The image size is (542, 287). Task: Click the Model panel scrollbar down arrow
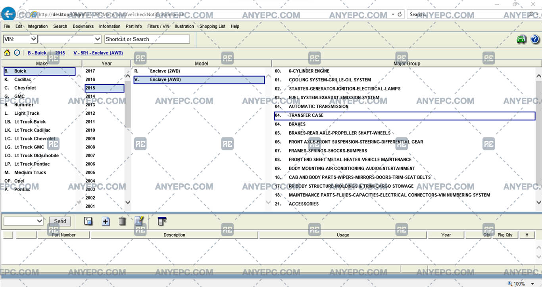click(268, 202)
